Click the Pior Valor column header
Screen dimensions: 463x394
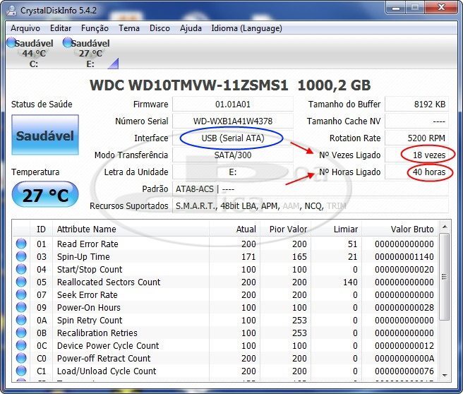tap(286, 229)
